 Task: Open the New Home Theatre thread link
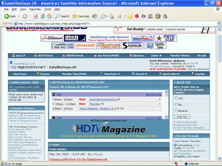click(x=187, y=141)
